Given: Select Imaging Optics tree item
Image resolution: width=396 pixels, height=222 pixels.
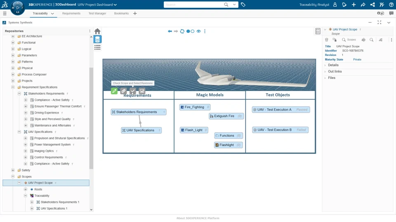Looking at the screenshot, I should tap(44, 151).
